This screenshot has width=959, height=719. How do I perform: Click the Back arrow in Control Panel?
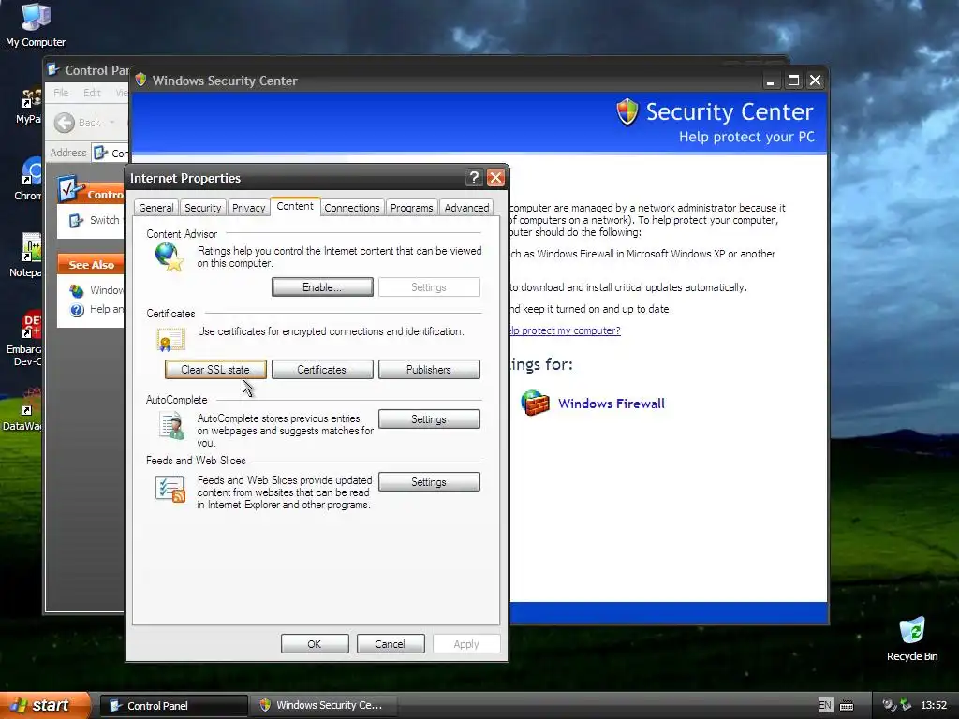tap(65, 123)
